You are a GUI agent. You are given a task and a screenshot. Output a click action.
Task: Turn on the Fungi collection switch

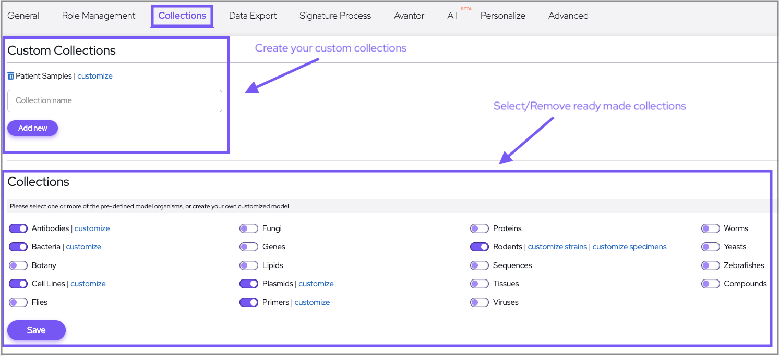249,228
